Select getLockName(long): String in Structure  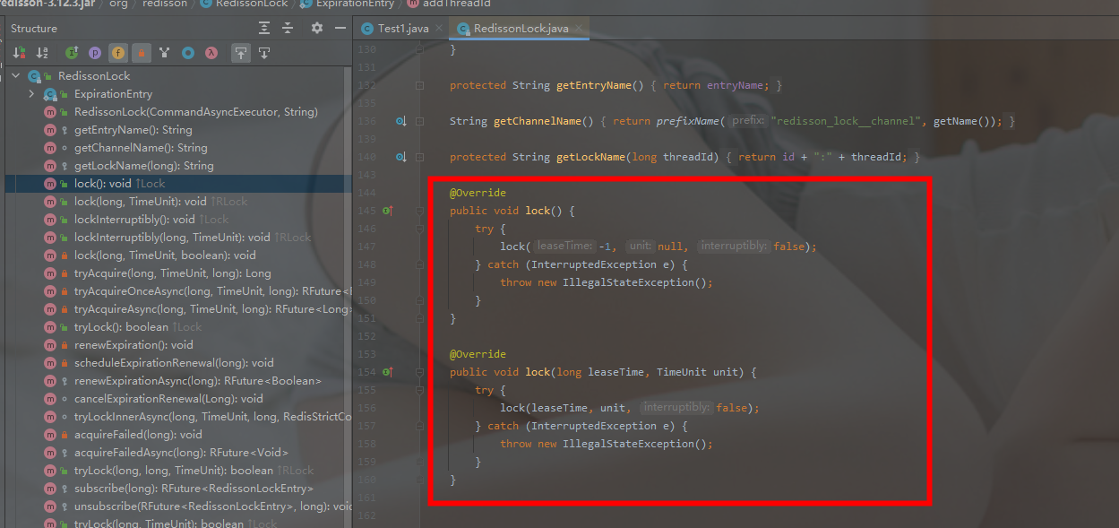coord(178,166)
